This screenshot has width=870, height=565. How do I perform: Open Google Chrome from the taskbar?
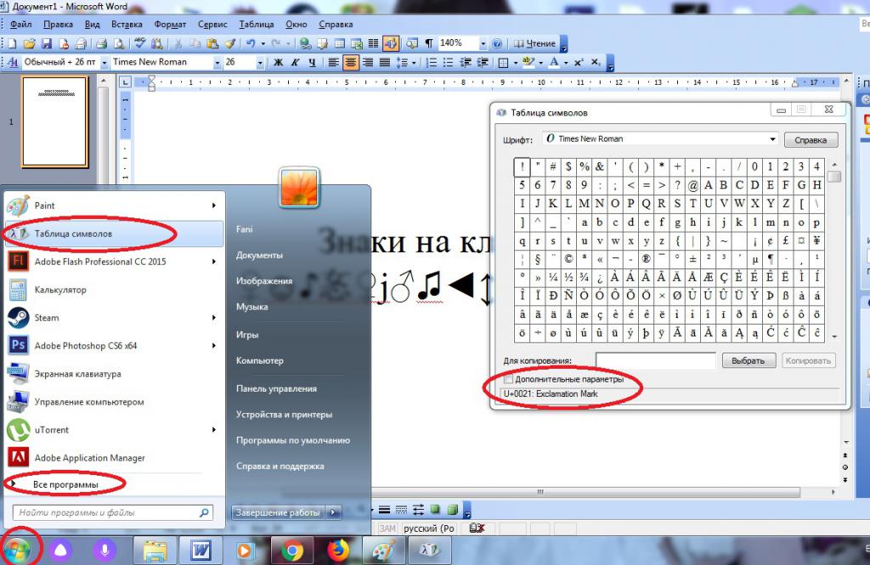(x=292, y=551)
